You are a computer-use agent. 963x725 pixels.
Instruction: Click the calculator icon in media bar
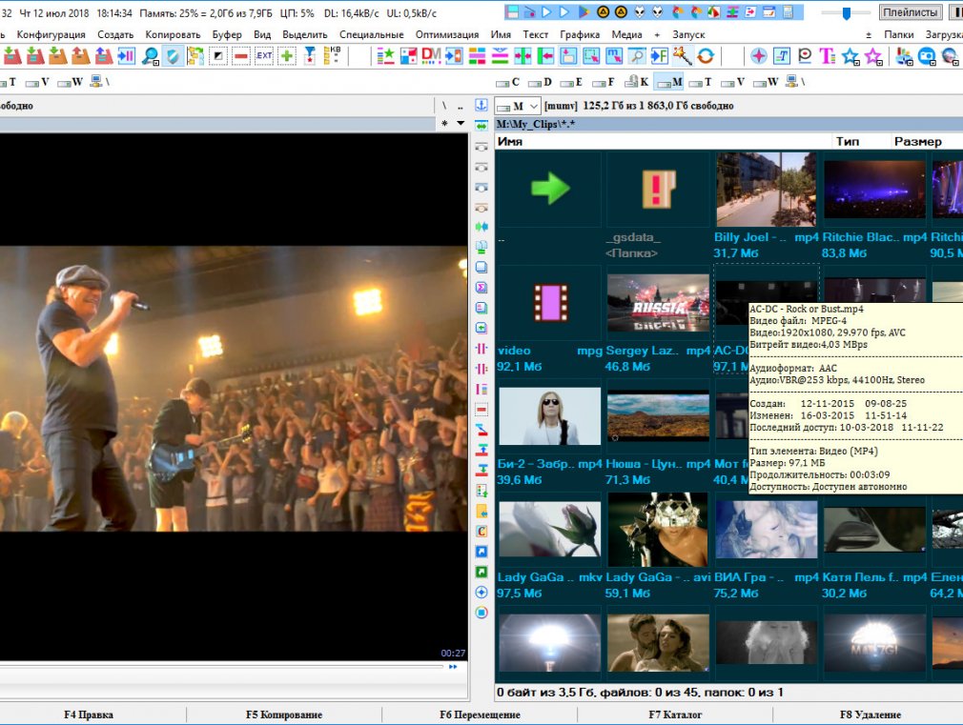pyautogui.click(x=789, y=11)
